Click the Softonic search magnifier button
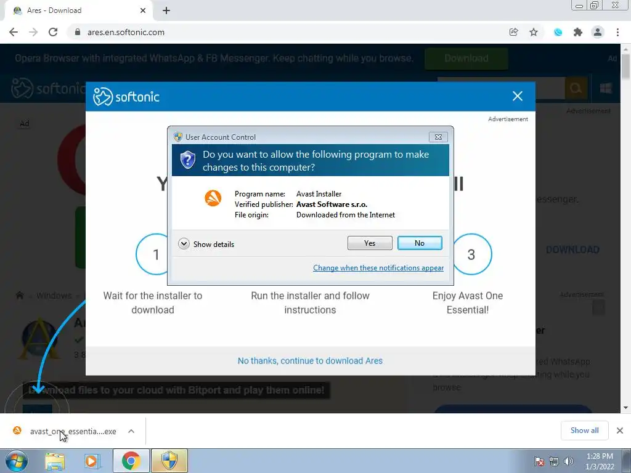The width and height of the screenshot is (631, 473). pyautogui.click(x=576, y=87)
